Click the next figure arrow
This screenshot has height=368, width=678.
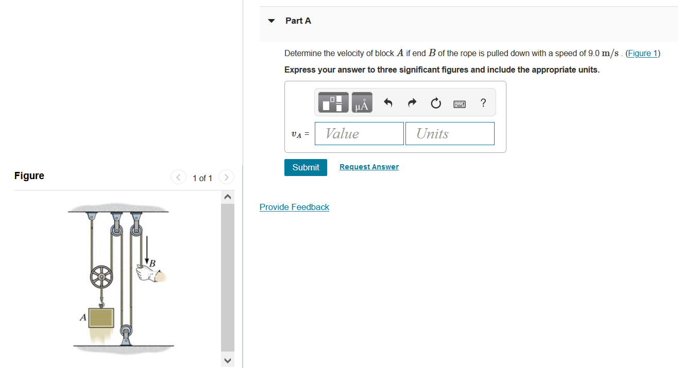click(226, 177)
